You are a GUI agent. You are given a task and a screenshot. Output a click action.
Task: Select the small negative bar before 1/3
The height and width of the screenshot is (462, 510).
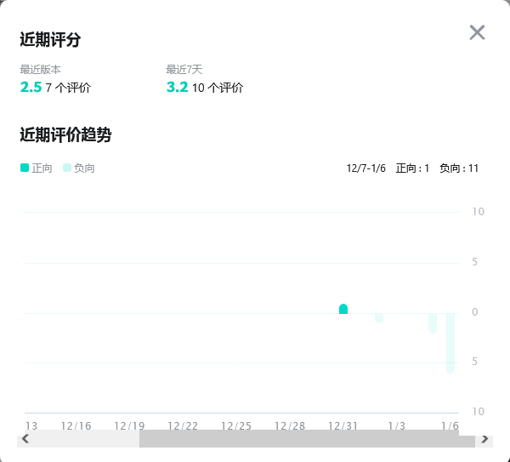tap(379, 317)
